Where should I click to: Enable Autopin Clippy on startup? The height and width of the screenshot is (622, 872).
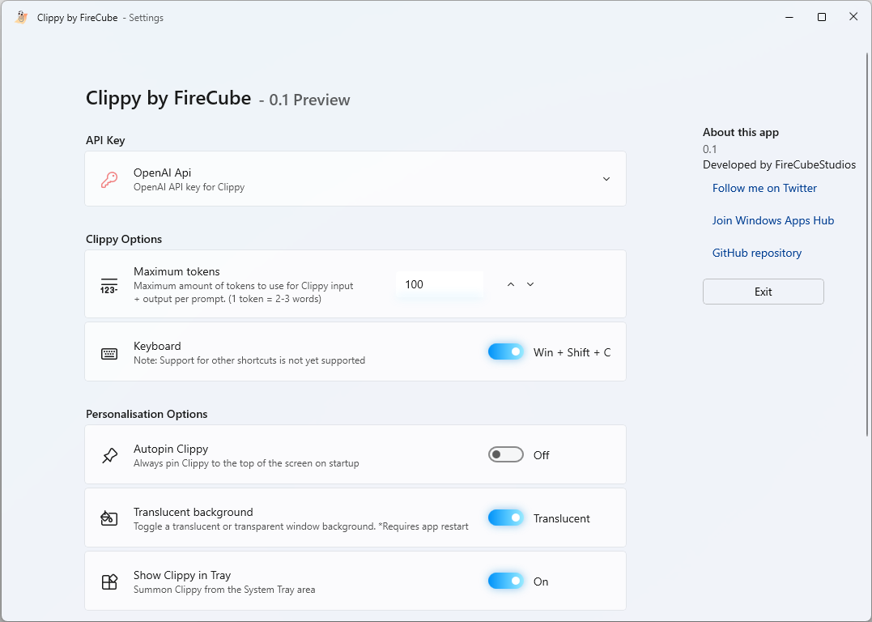[x=505, y=454]
